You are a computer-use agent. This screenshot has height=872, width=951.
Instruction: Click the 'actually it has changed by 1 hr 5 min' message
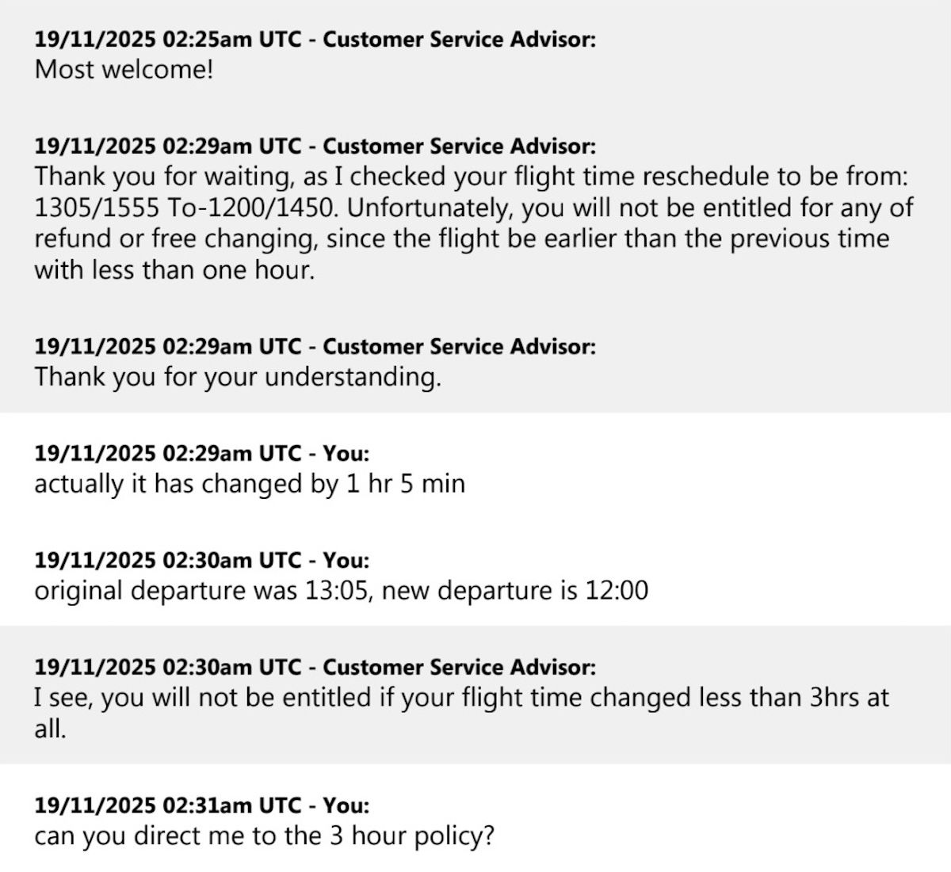249,483
